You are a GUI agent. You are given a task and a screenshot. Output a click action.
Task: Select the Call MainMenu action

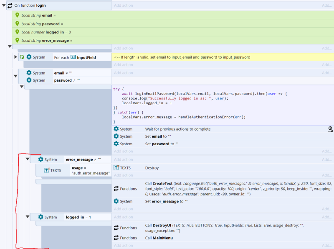(223, 238)
